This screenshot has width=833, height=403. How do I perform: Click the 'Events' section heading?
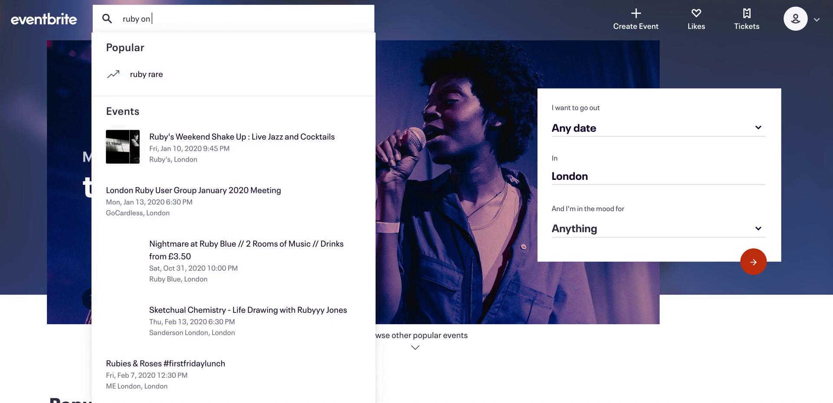(x=123, y=111)
